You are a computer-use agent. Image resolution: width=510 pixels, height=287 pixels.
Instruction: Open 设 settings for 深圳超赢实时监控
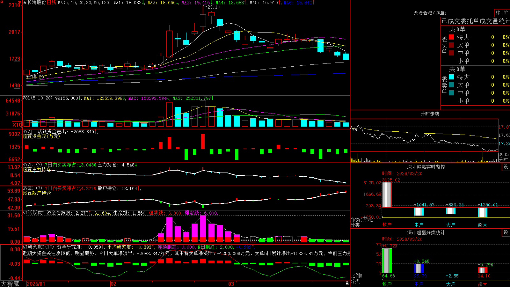(x=506, y=167)
